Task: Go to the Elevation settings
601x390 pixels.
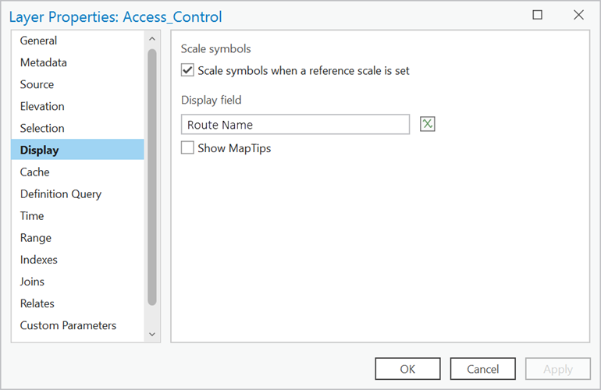Action: 42,106
